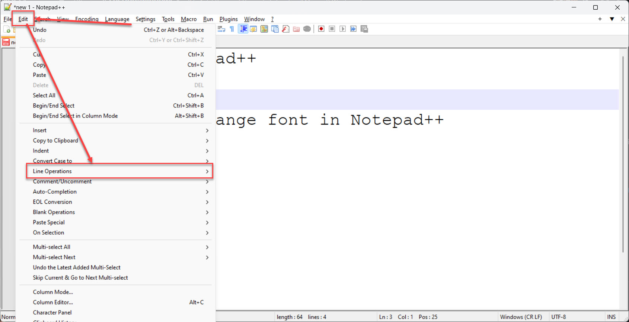Open the Plugins menu
Image resolution: width=629 pixels, height=322 pixels.
(x=229, y=19)
